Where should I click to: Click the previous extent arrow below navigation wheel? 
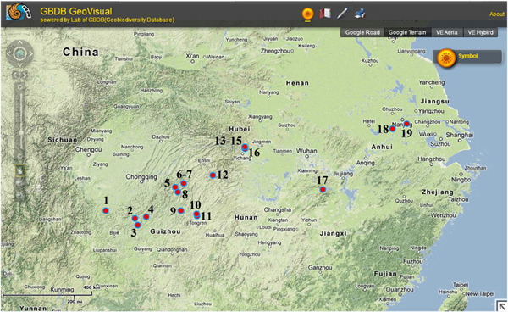[x=15, y=75]
